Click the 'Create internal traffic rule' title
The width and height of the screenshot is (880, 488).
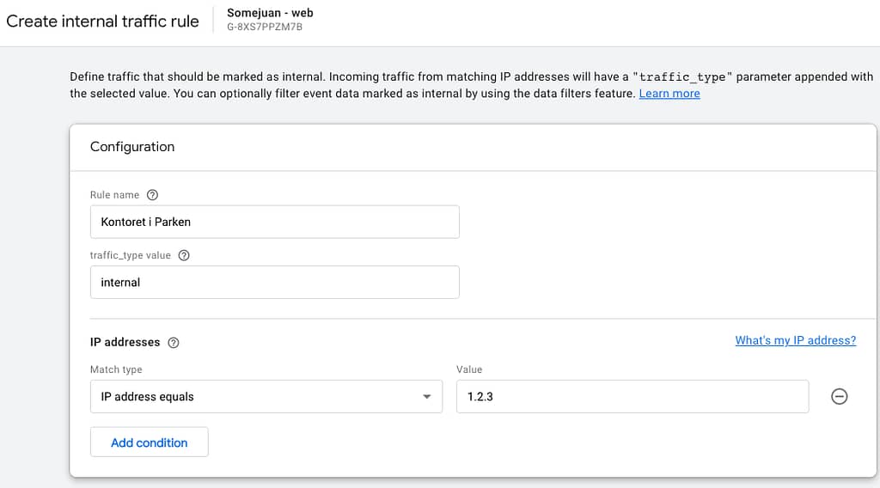pyautogui.click(x=103, y=21)
